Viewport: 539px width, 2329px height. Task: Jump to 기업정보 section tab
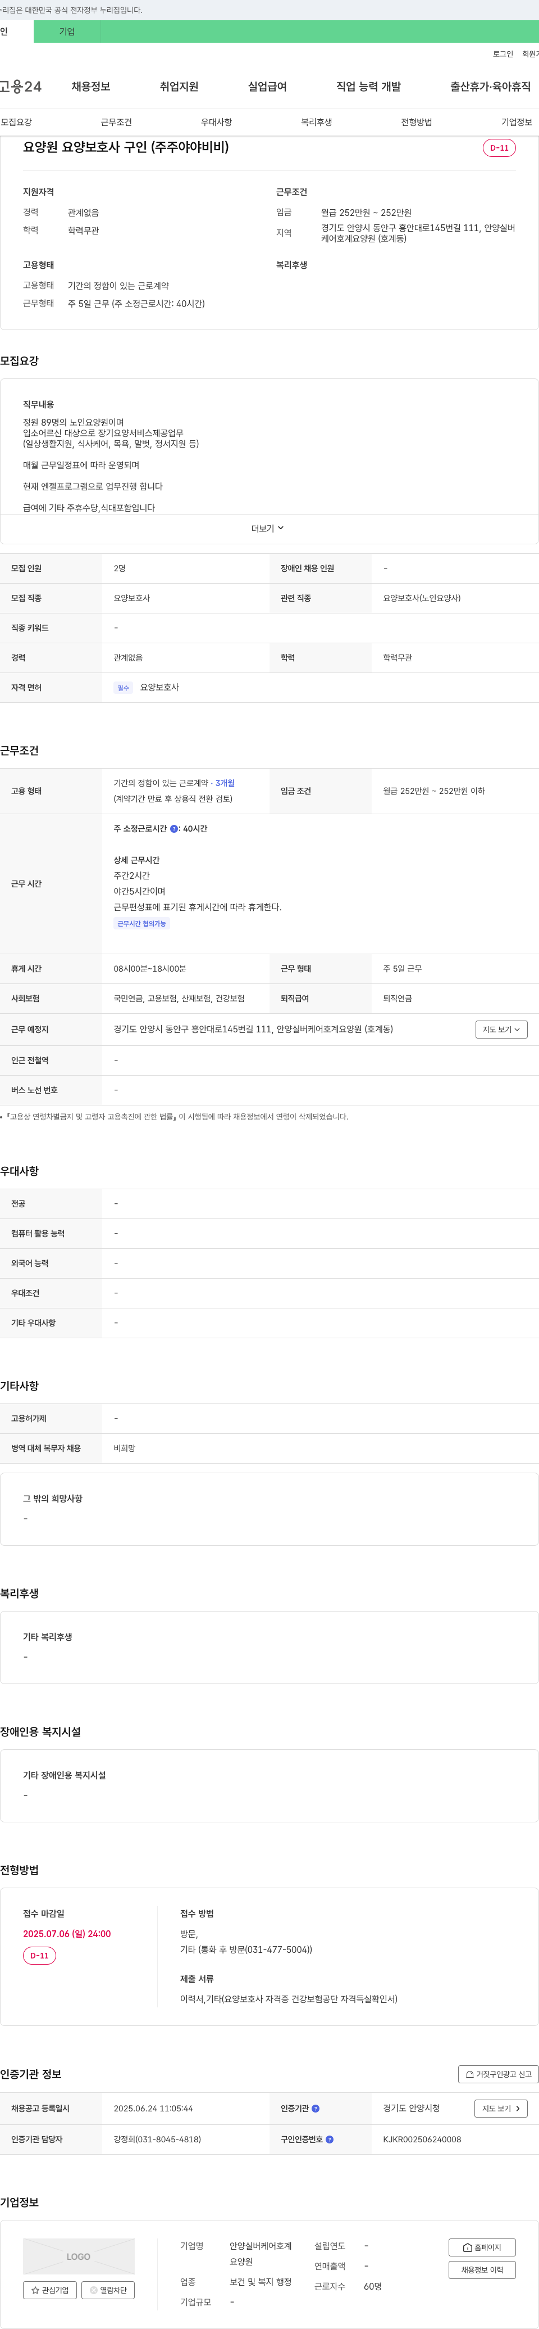click(x=517, y=122)
